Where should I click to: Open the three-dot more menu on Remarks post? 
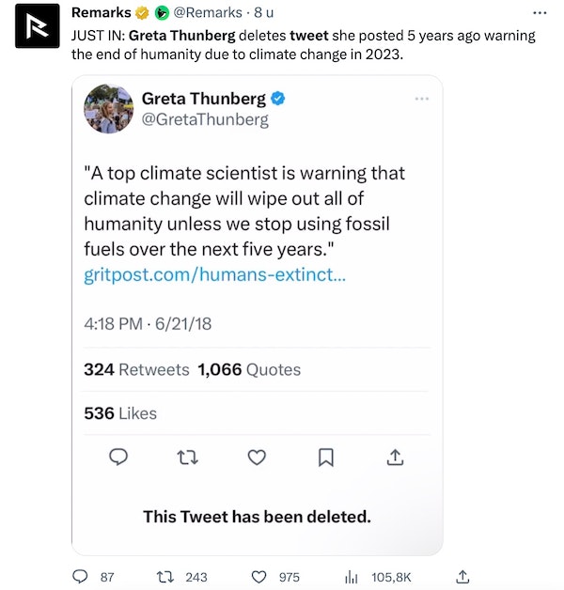click(539, 13)
